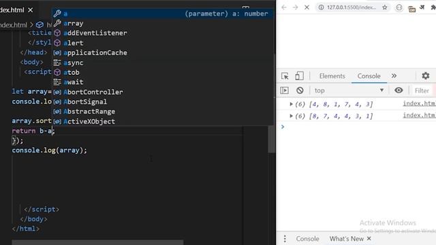436x245 pixels.
Task: Pick the AbortSignal suggestion
Action: pyautogui.click(x=163, y=101)
